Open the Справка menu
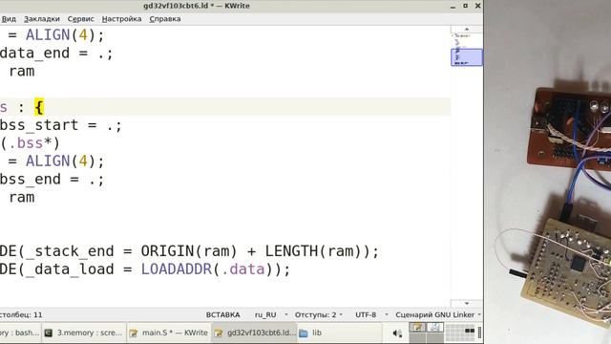The width and height of the screenshot is (611, 344). point(165,19)
